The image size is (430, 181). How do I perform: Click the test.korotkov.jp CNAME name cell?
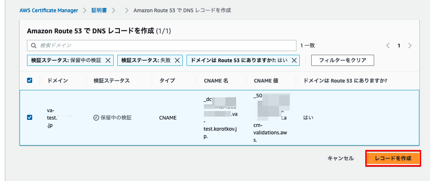[x=221, y=118]
